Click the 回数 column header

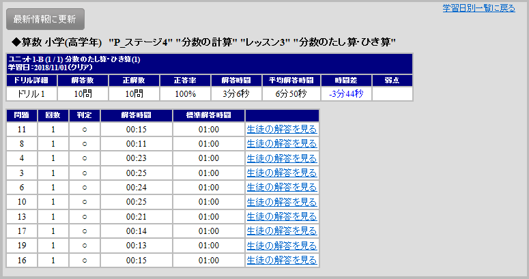coord(53,115)
